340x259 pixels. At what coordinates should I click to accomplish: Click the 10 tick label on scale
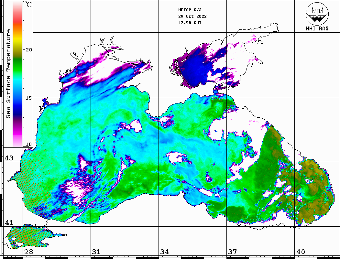29,144
